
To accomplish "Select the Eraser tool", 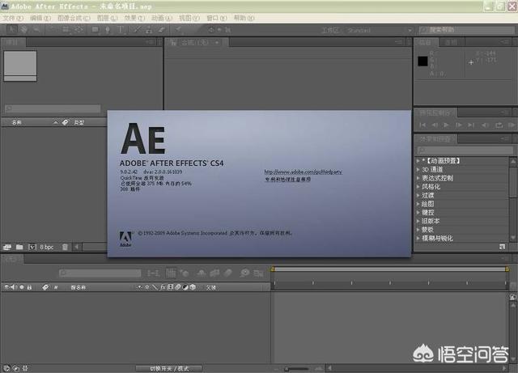I will click(161, 30).
